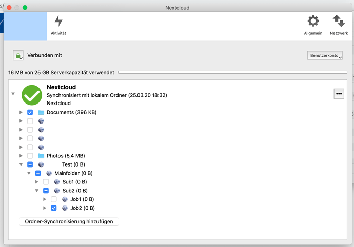Collapse the Sub2 folder tree
This screenshot has height=247, width=354.
point(37,191)
